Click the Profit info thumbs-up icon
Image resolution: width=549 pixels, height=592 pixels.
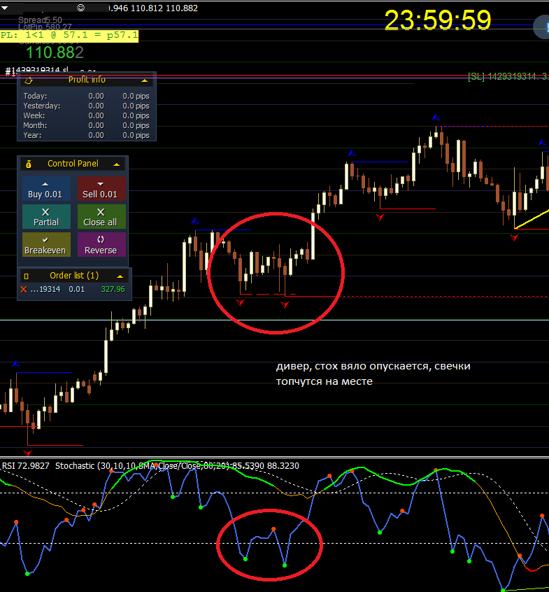point(29,80)
